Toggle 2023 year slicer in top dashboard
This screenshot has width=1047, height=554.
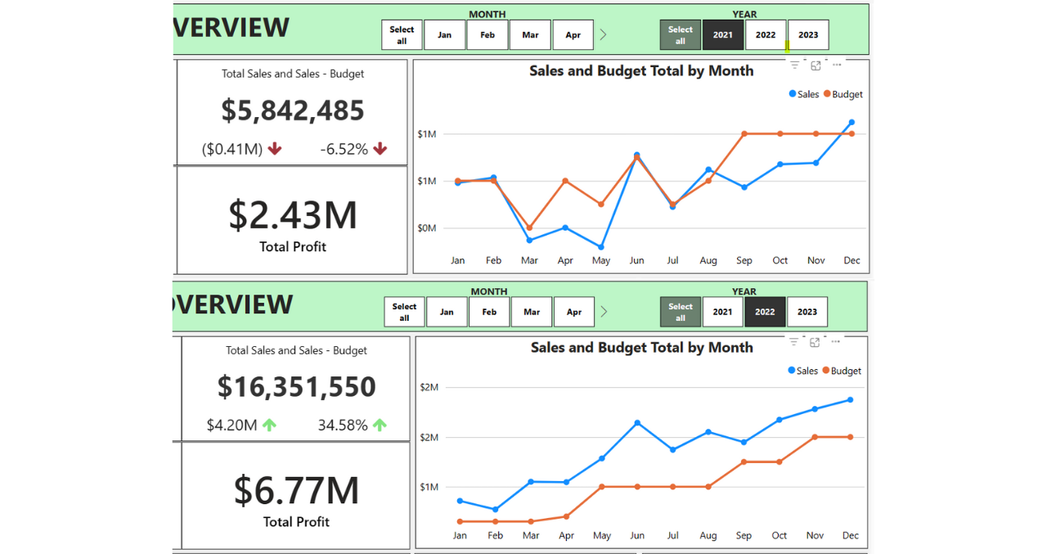click(x=808, y=35)
